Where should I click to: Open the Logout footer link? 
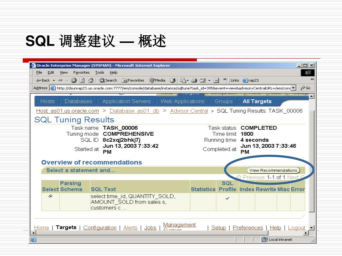click(x=297, y=228)
